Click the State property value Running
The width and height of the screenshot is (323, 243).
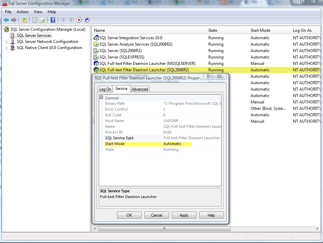pyautogui.click(x=171, y=150)
